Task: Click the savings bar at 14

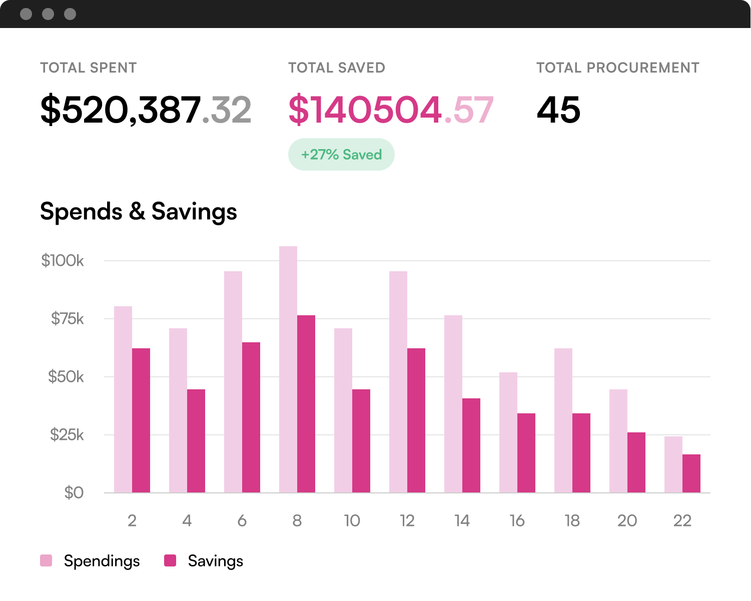Action: [471, 445]
